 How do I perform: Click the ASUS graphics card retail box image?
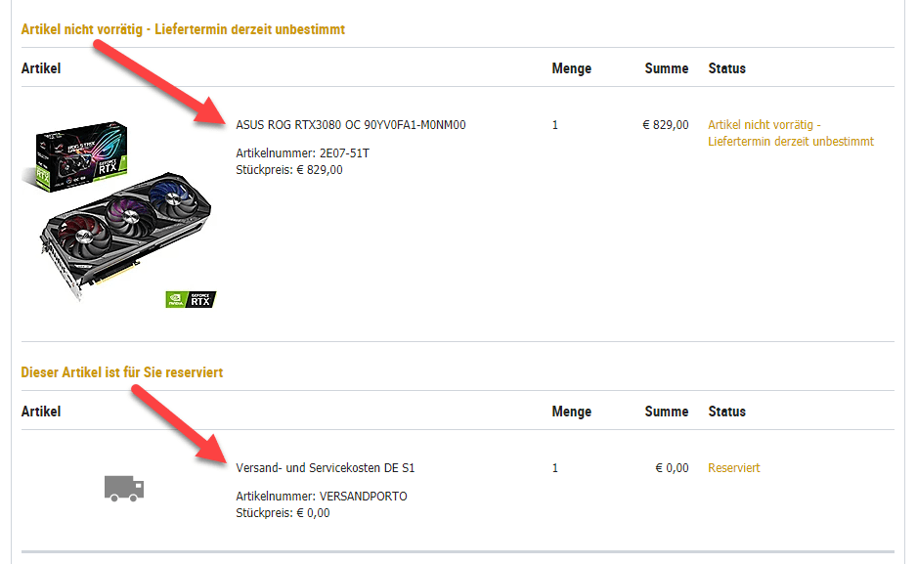coord(82,155)
